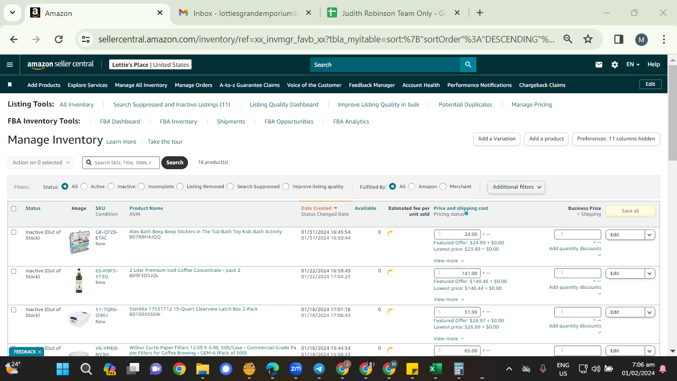Viewport: 677px width, 381px height.
Task: Open Edit dropdown arrow for Alex Bath Stickers
Action: [650, 235]
